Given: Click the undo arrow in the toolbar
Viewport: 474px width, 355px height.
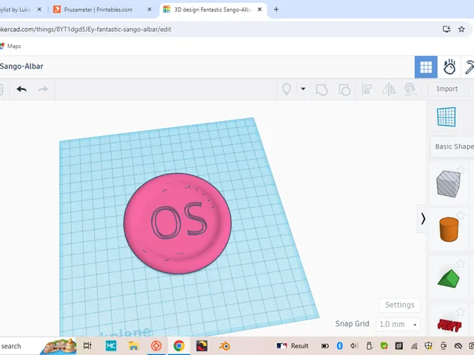Looking at the screenshot, I should point(21,89).
